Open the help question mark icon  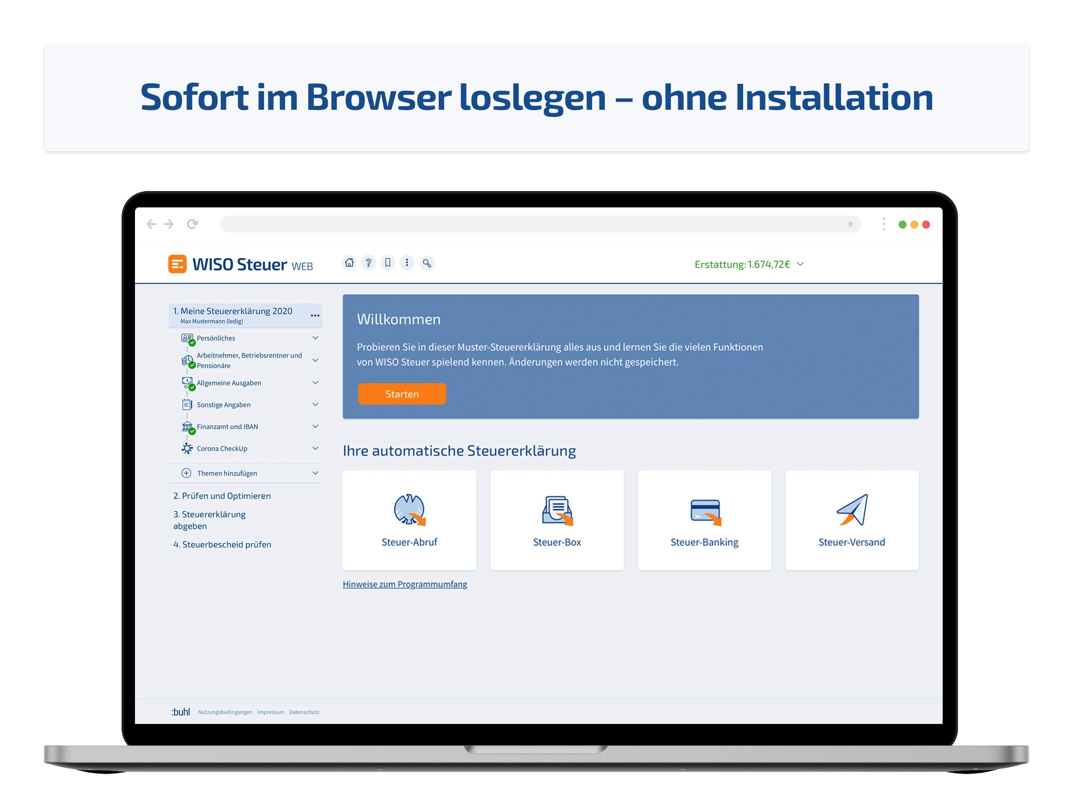368,263
